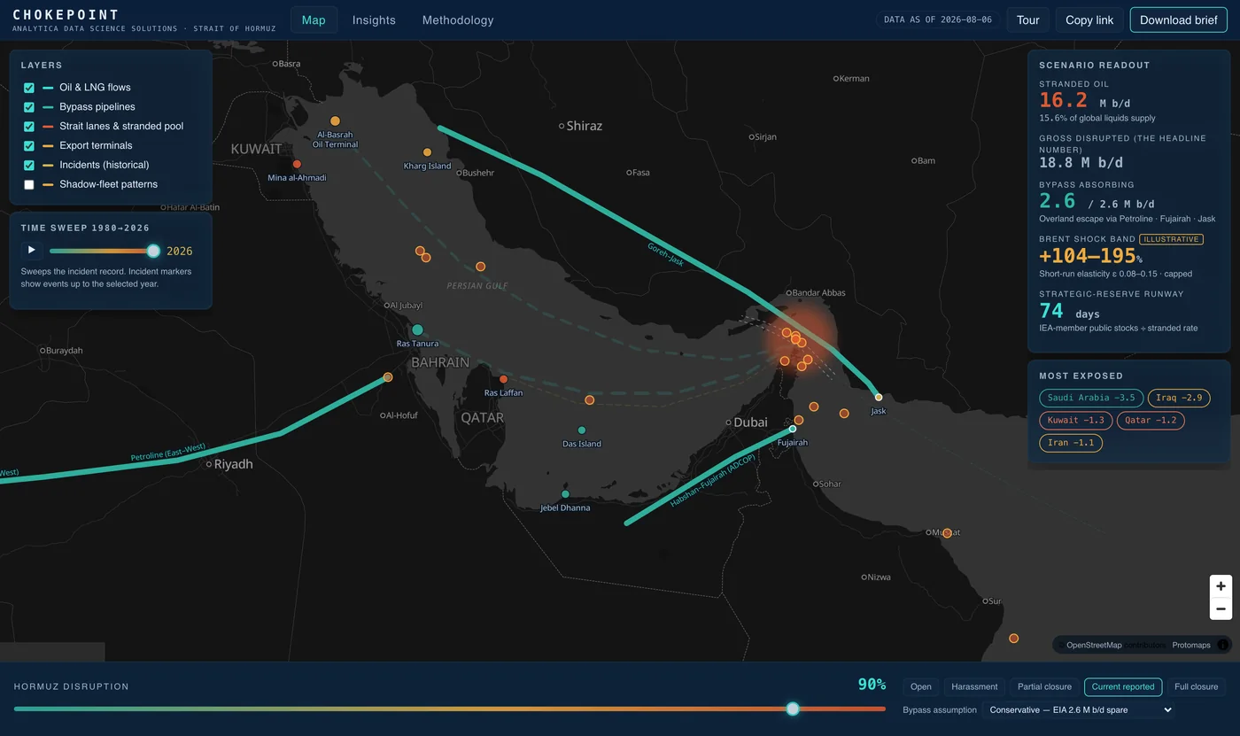Choose the Current reported scenario
The image size is (1240, 736).
point(1123,686)
